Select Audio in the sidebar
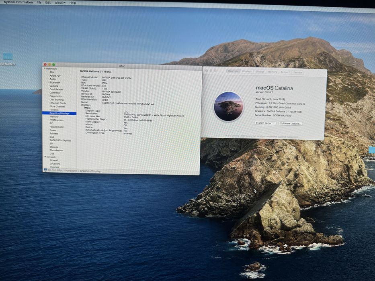The image size is (375, 281). [53, 79]
